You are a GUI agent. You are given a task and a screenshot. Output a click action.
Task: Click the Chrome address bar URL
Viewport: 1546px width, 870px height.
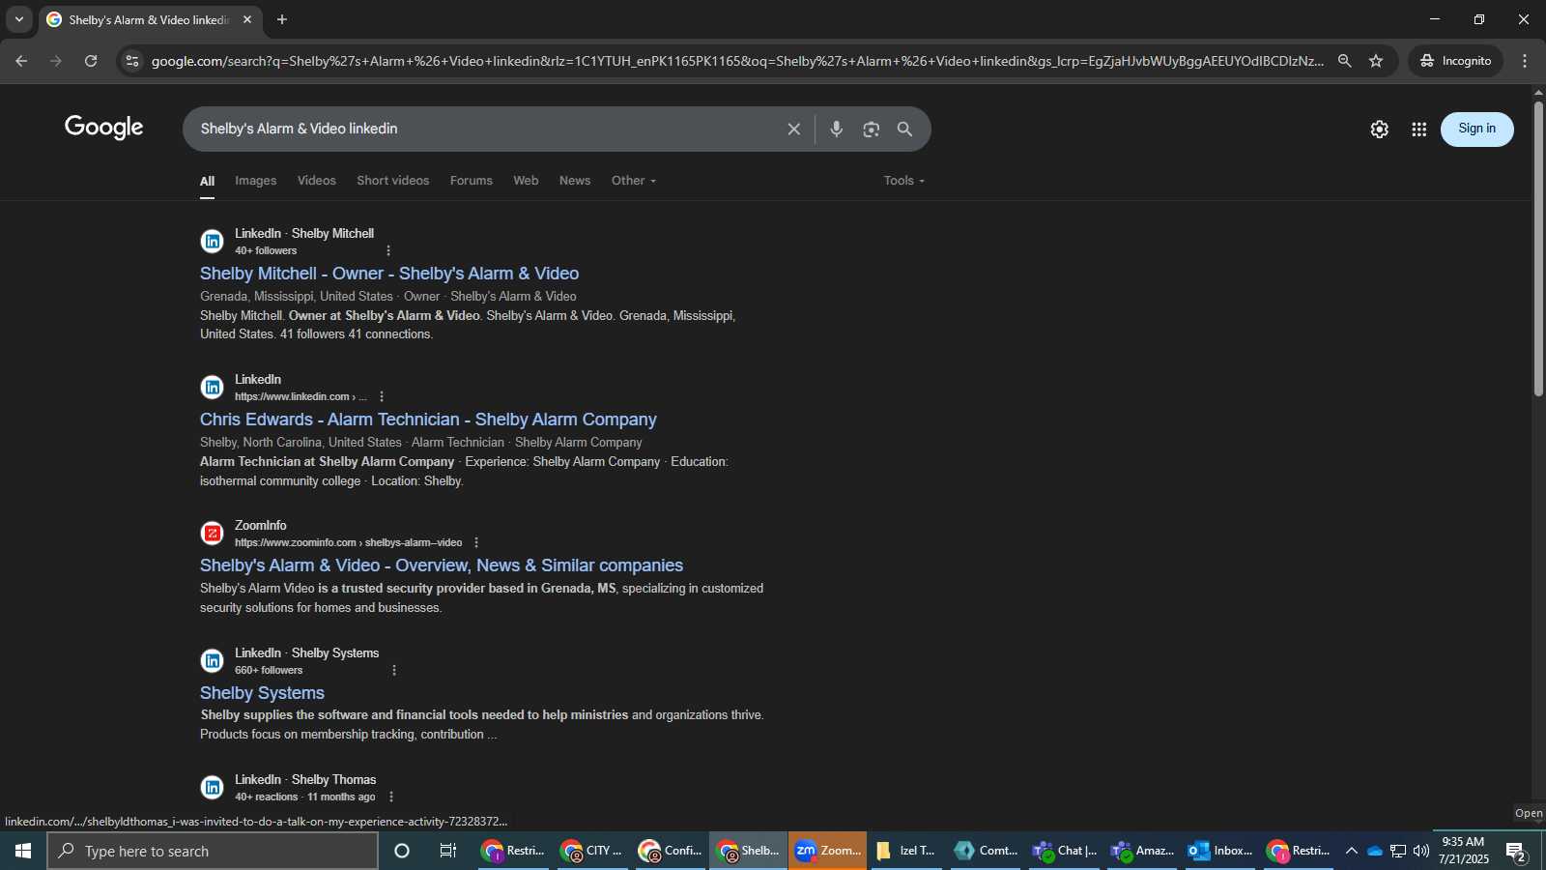click(737, 61)
